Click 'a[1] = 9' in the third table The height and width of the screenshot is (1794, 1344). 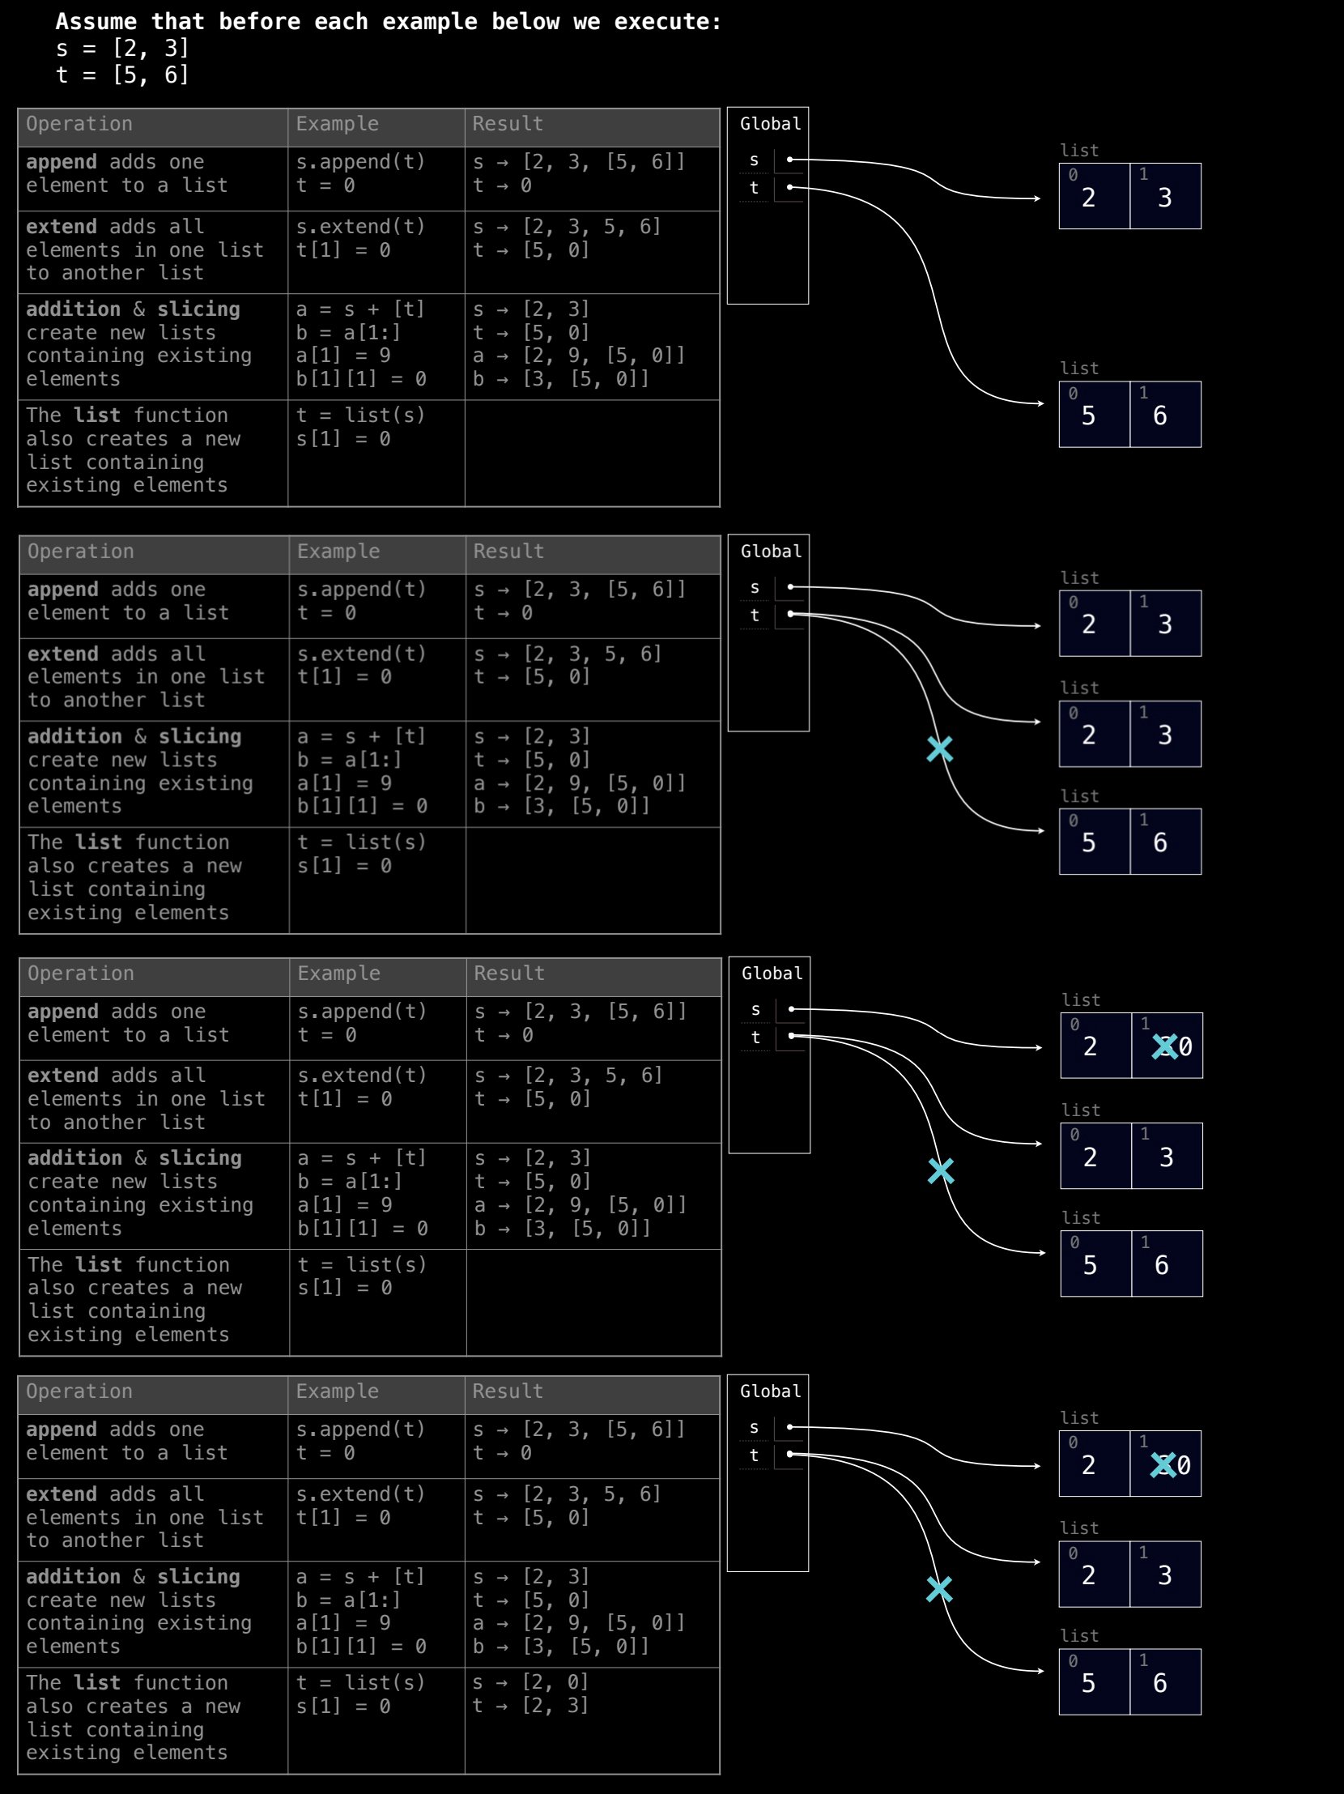pos(345,1205)
